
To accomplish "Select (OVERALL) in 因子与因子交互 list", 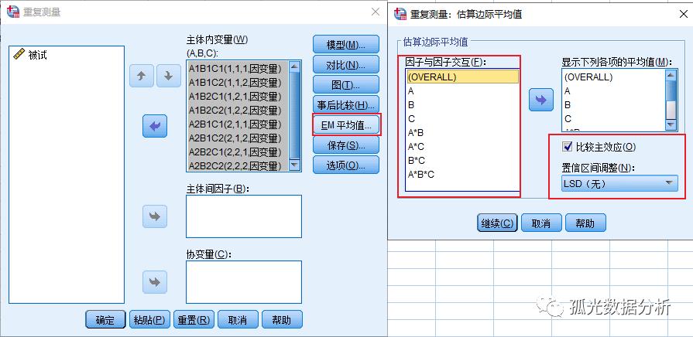I will [463, 77].
